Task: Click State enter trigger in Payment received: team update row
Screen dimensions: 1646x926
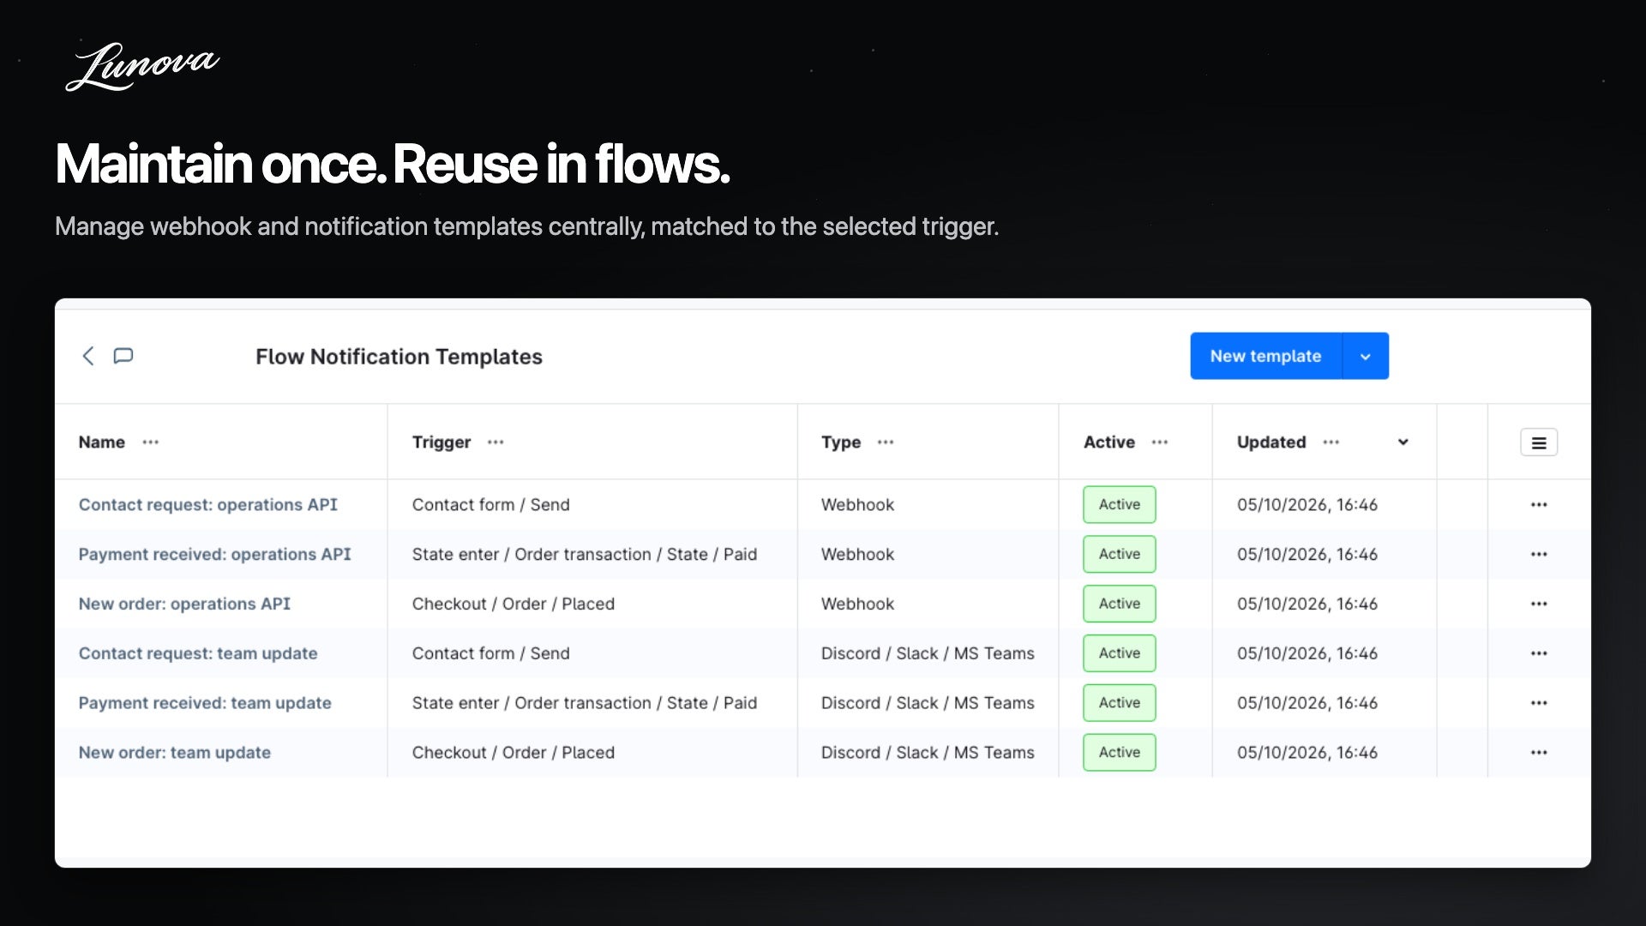Action: [584, 703]
